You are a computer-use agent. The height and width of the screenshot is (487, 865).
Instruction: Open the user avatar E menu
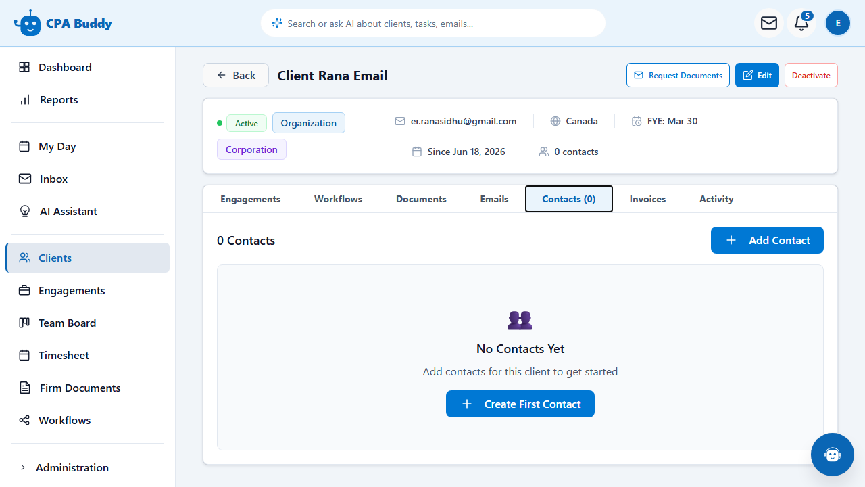point(838,23)
